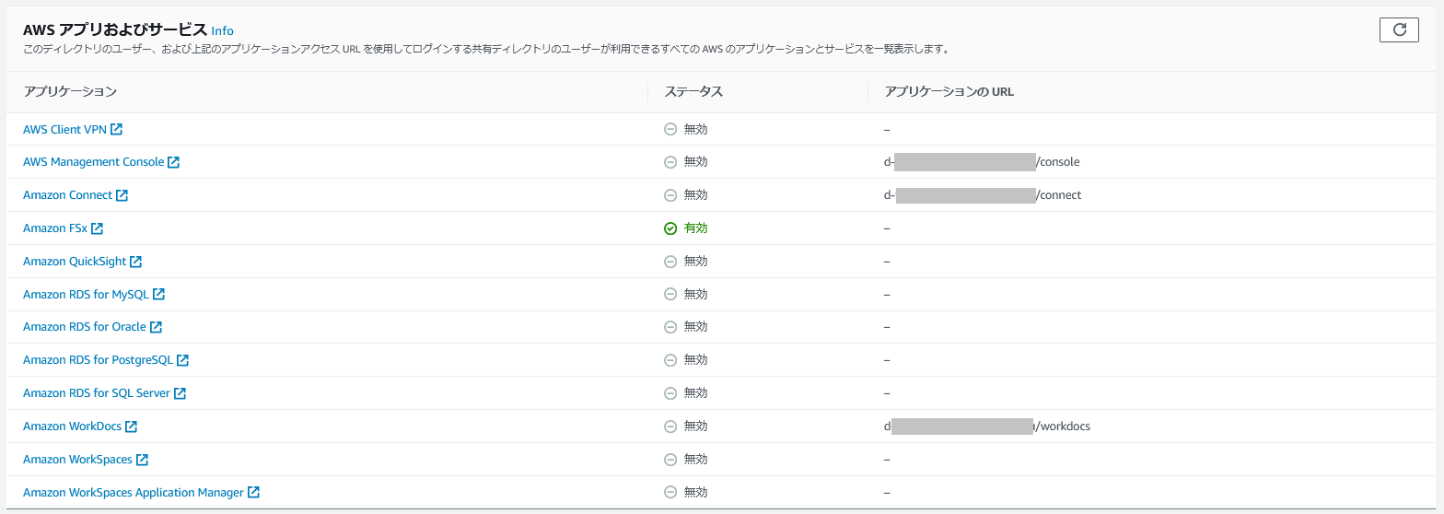The image size is (1444, 514).
Task: Click the disabled status icon for Amazon QuickSight
Action: (x=670, y=262)
